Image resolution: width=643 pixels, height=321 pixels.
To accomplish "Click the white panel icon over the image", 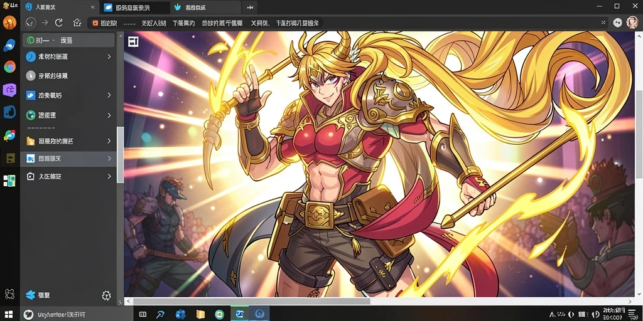I will (x=133, y=41).
